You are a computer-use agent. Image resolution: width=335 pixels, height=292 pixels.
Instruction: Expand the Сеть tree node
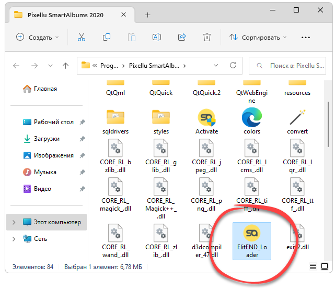point(14,239)
